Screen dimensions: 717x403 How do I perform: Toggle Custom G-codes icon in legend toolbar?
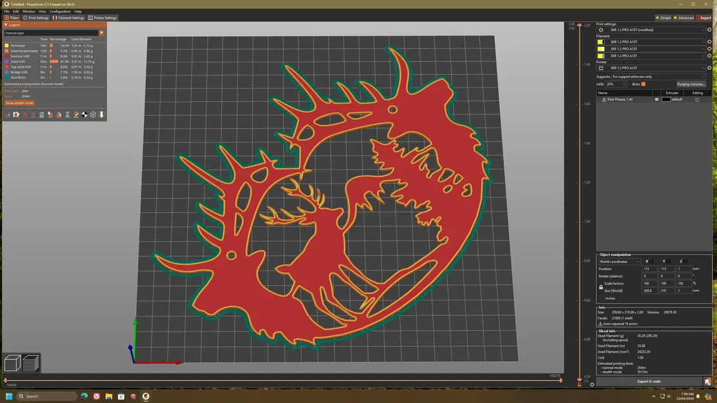click(76, 115)
